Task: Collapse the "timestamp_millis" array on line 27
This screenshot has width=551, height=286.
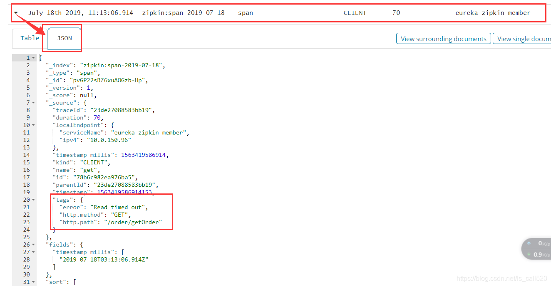Action: click(x=34, y=252)
